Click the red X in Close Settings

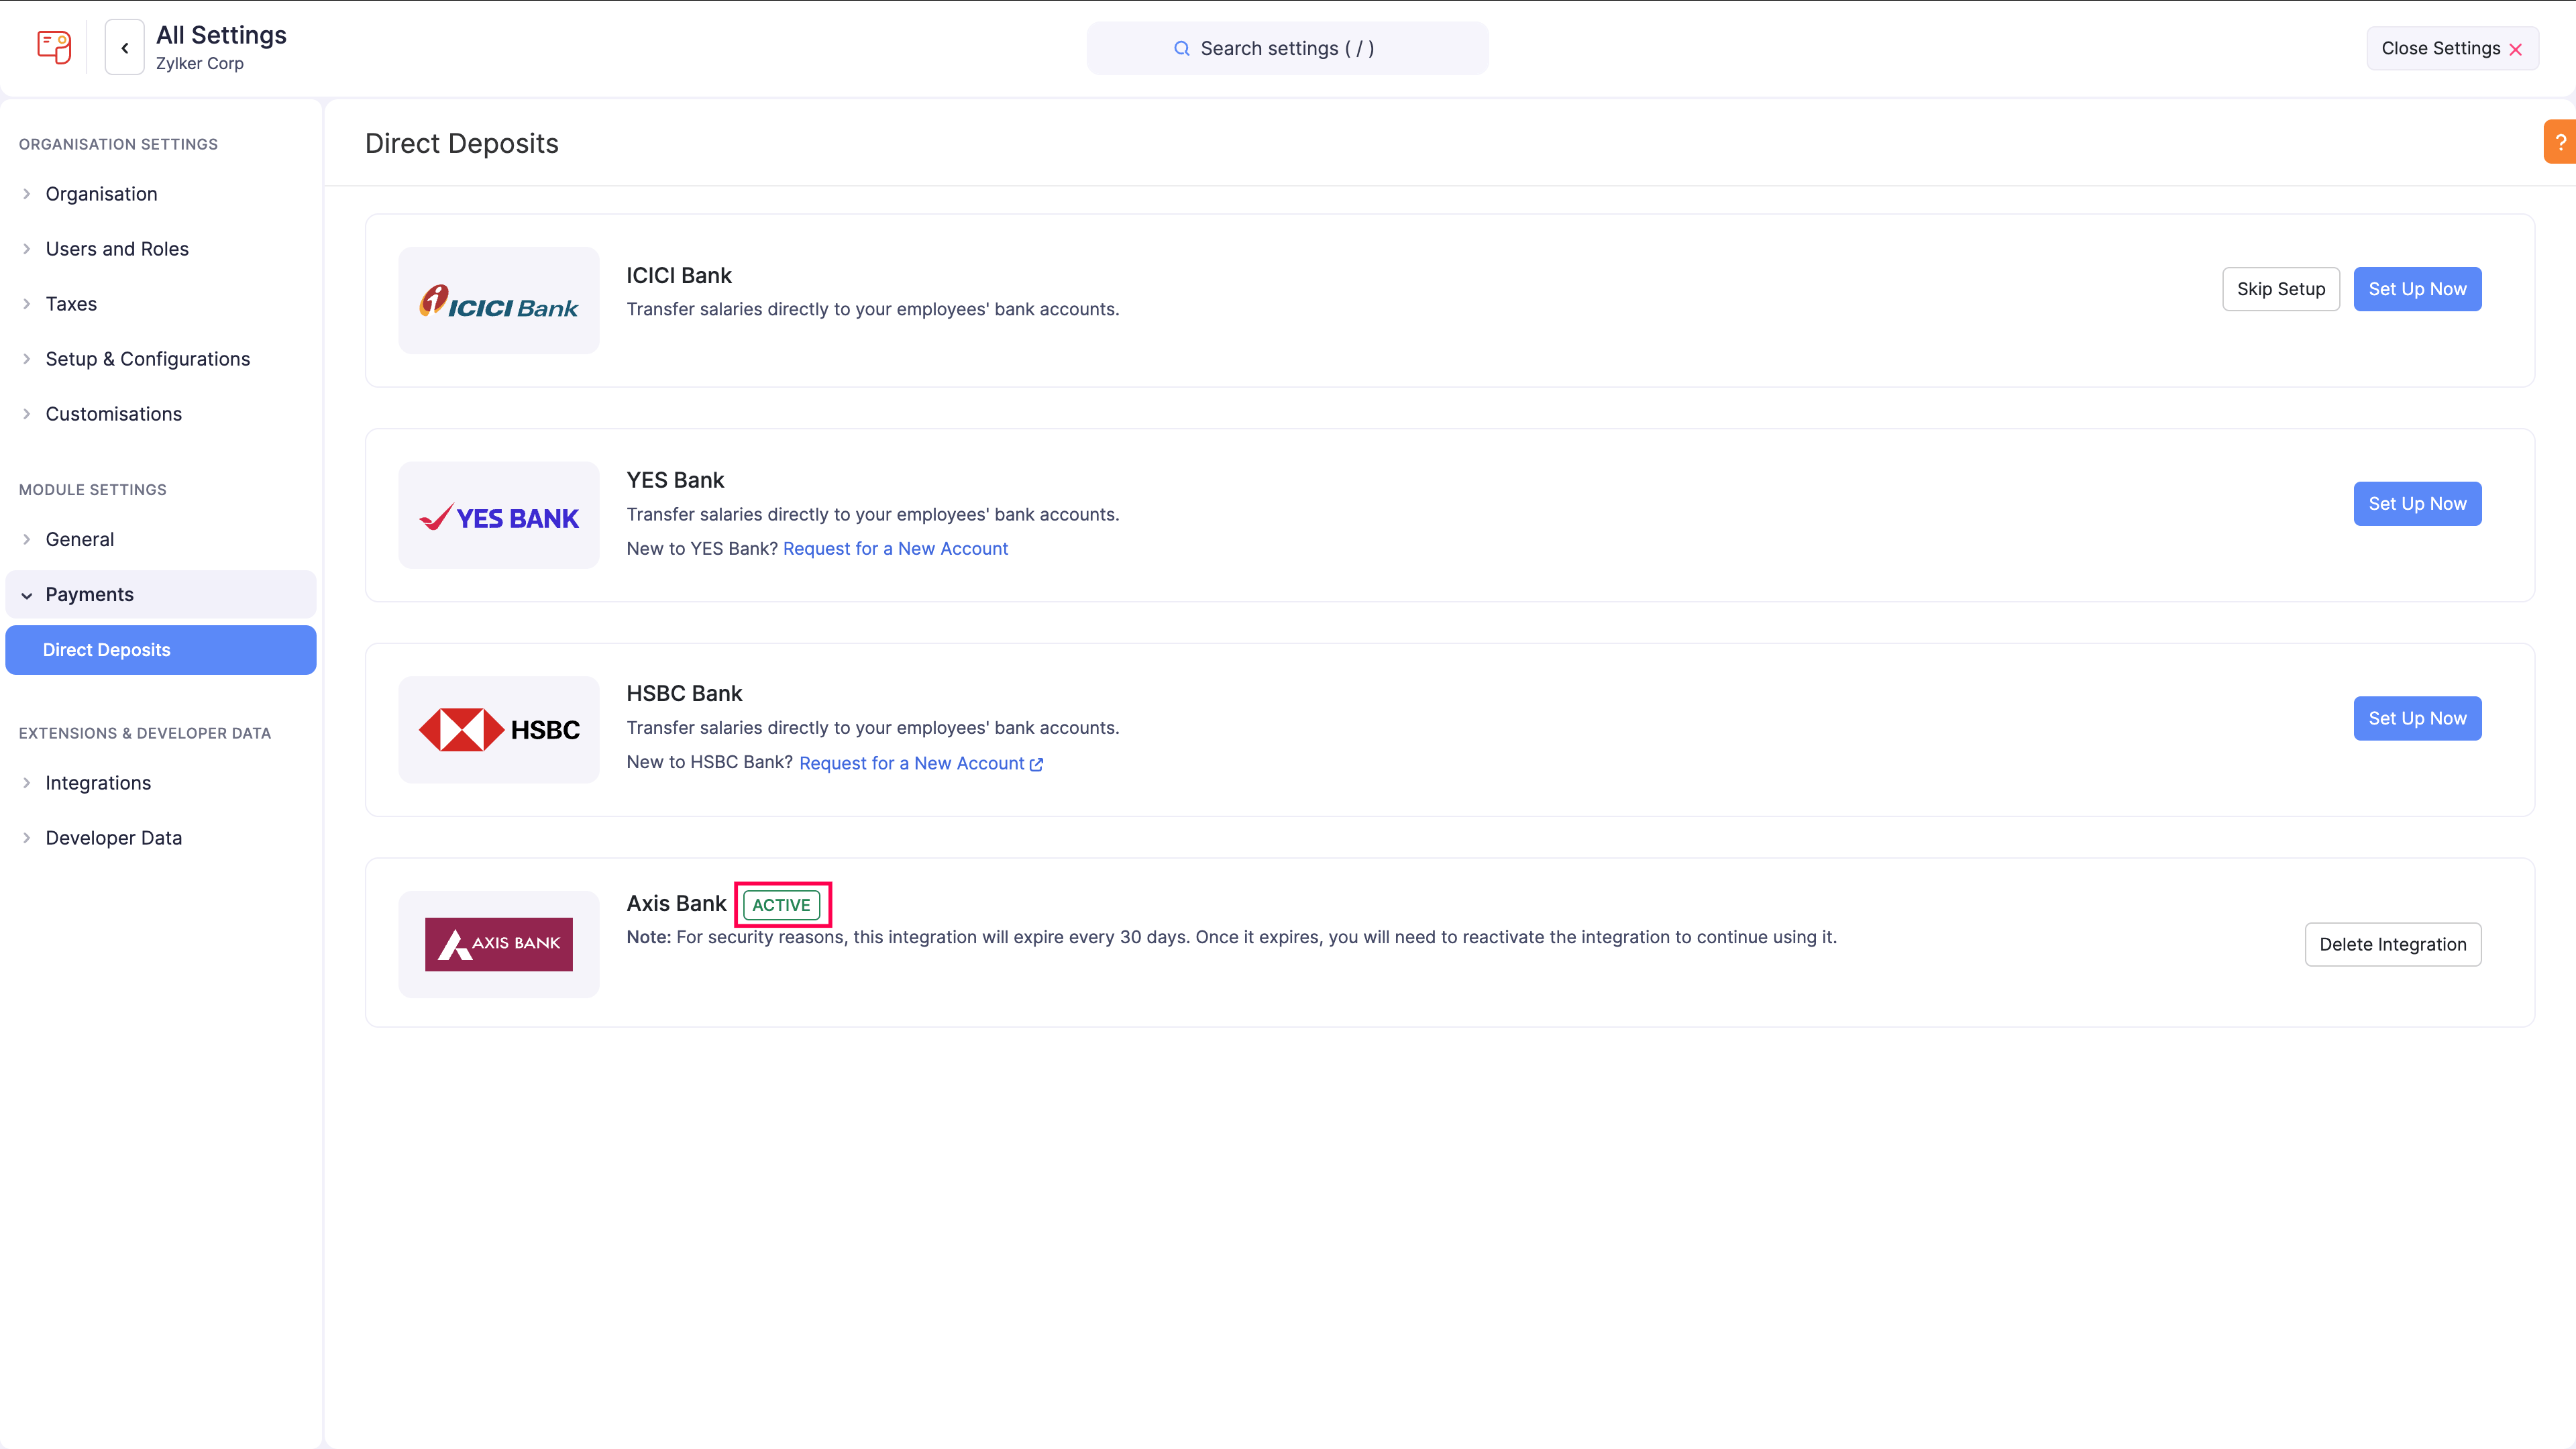coord(2516,49)
